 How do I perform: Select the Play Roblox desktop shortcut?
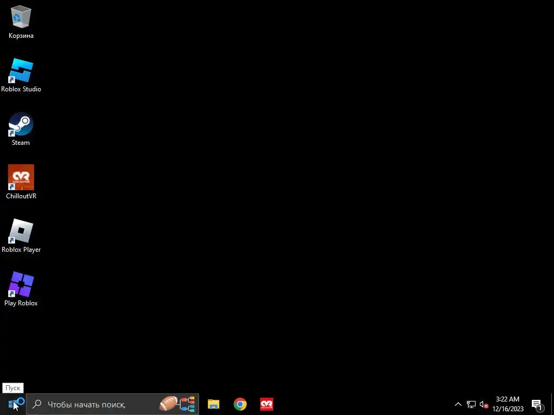point(21,290)
